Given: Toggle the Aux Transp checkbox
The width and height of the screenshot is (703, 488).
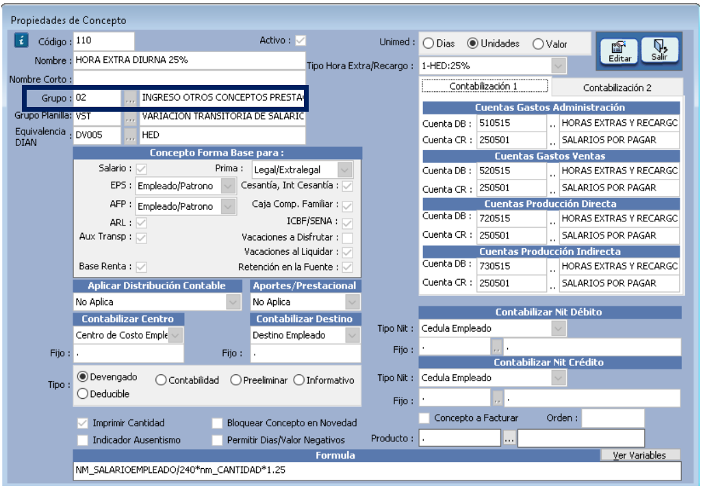Looking at the screenshot, I should [141, 238].
